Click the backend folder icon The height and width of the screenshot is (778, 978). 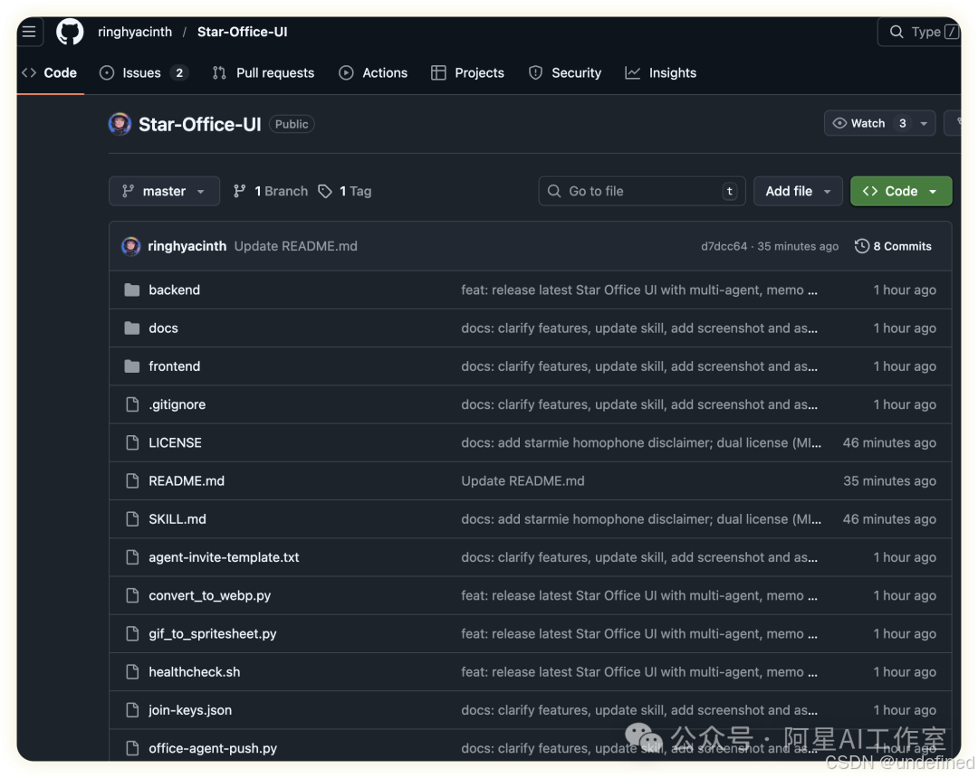pos(131,289)
